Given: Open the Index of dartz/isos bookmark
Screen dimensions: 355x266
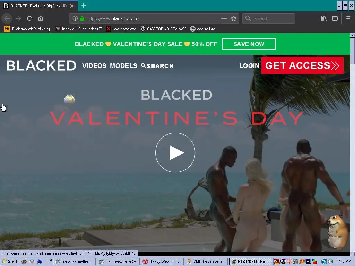Looking at the screenshot, I should pos(79,29).
